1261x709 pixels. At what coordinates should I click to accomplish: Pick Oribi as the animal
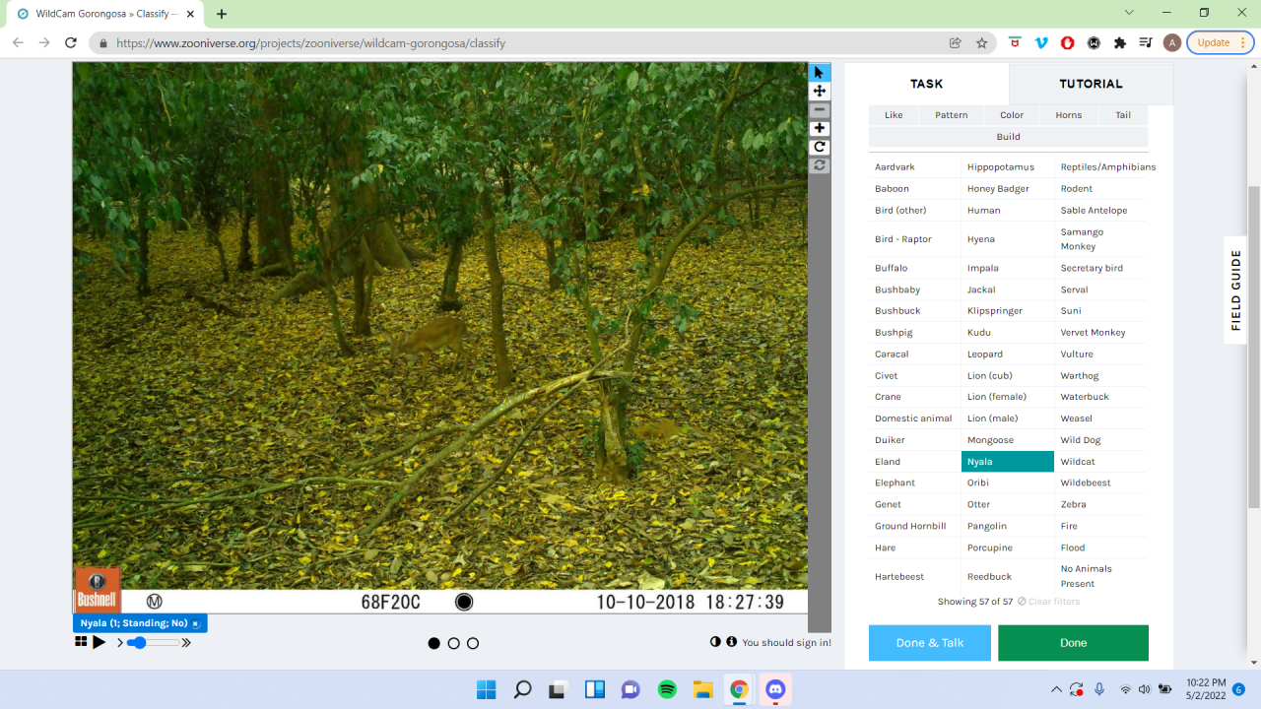click(x=1008, y=483)
